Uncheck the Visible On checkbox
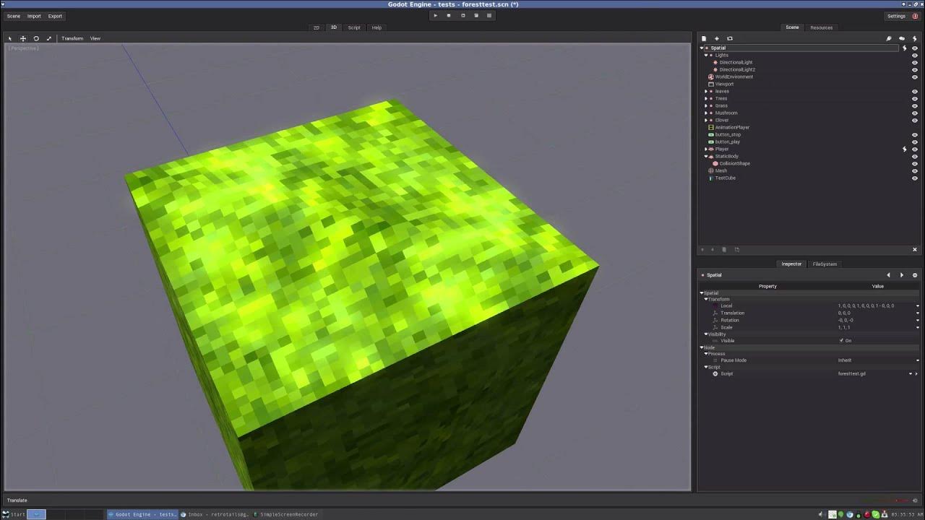Screen dimensions: 925x520 841,341
